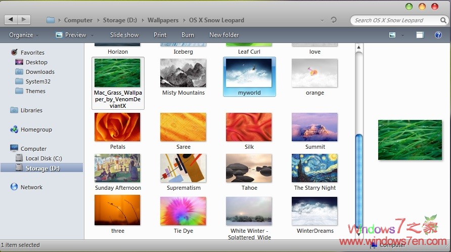This screenshot has width=451, height=252.
Task: Click the Storage (D:) drive icon
Action: 19,167
